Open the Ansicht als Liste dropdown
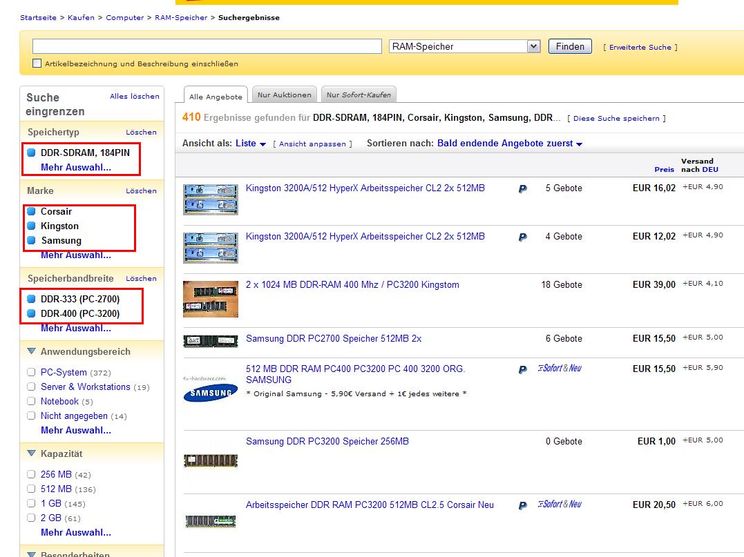 (x=251, y=143)
